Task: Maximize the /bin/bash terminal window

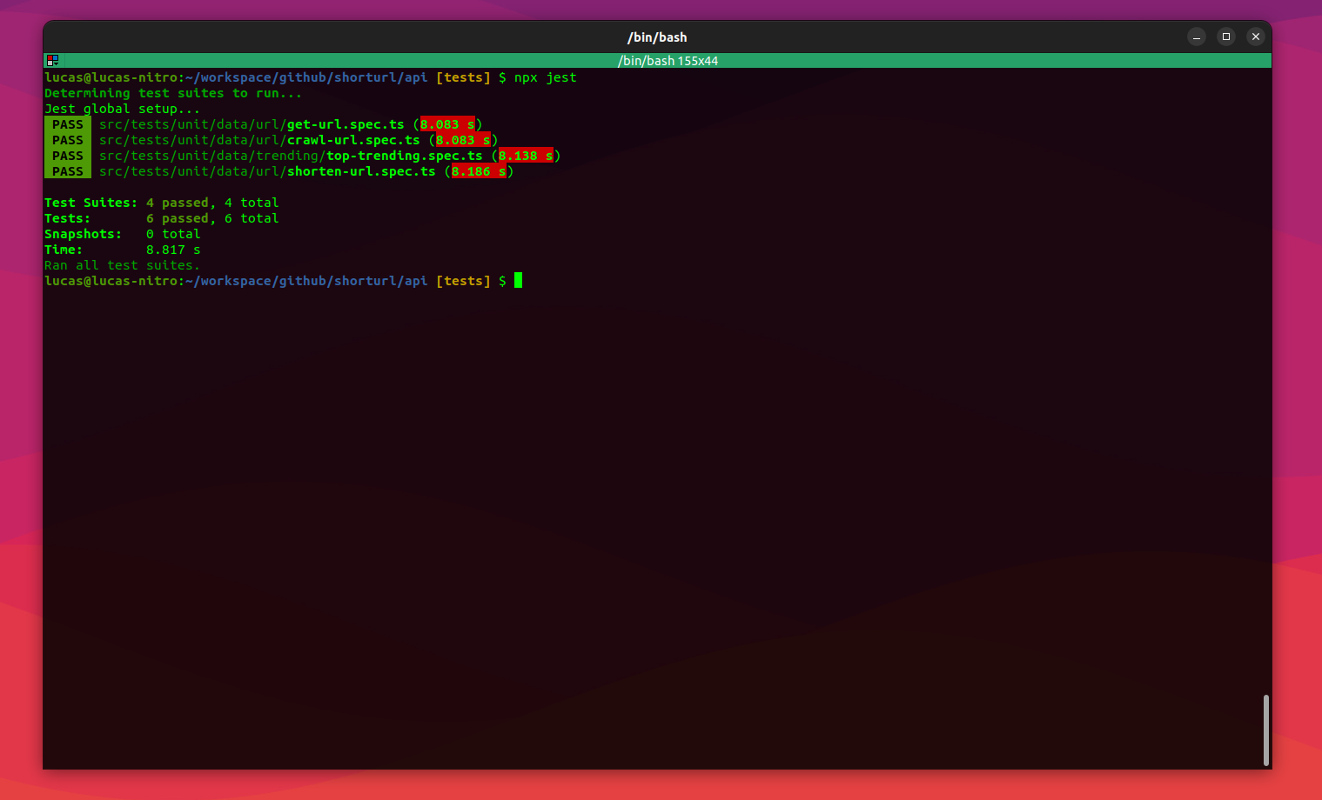Action: pyautogui.click(x=1226, y=37)
